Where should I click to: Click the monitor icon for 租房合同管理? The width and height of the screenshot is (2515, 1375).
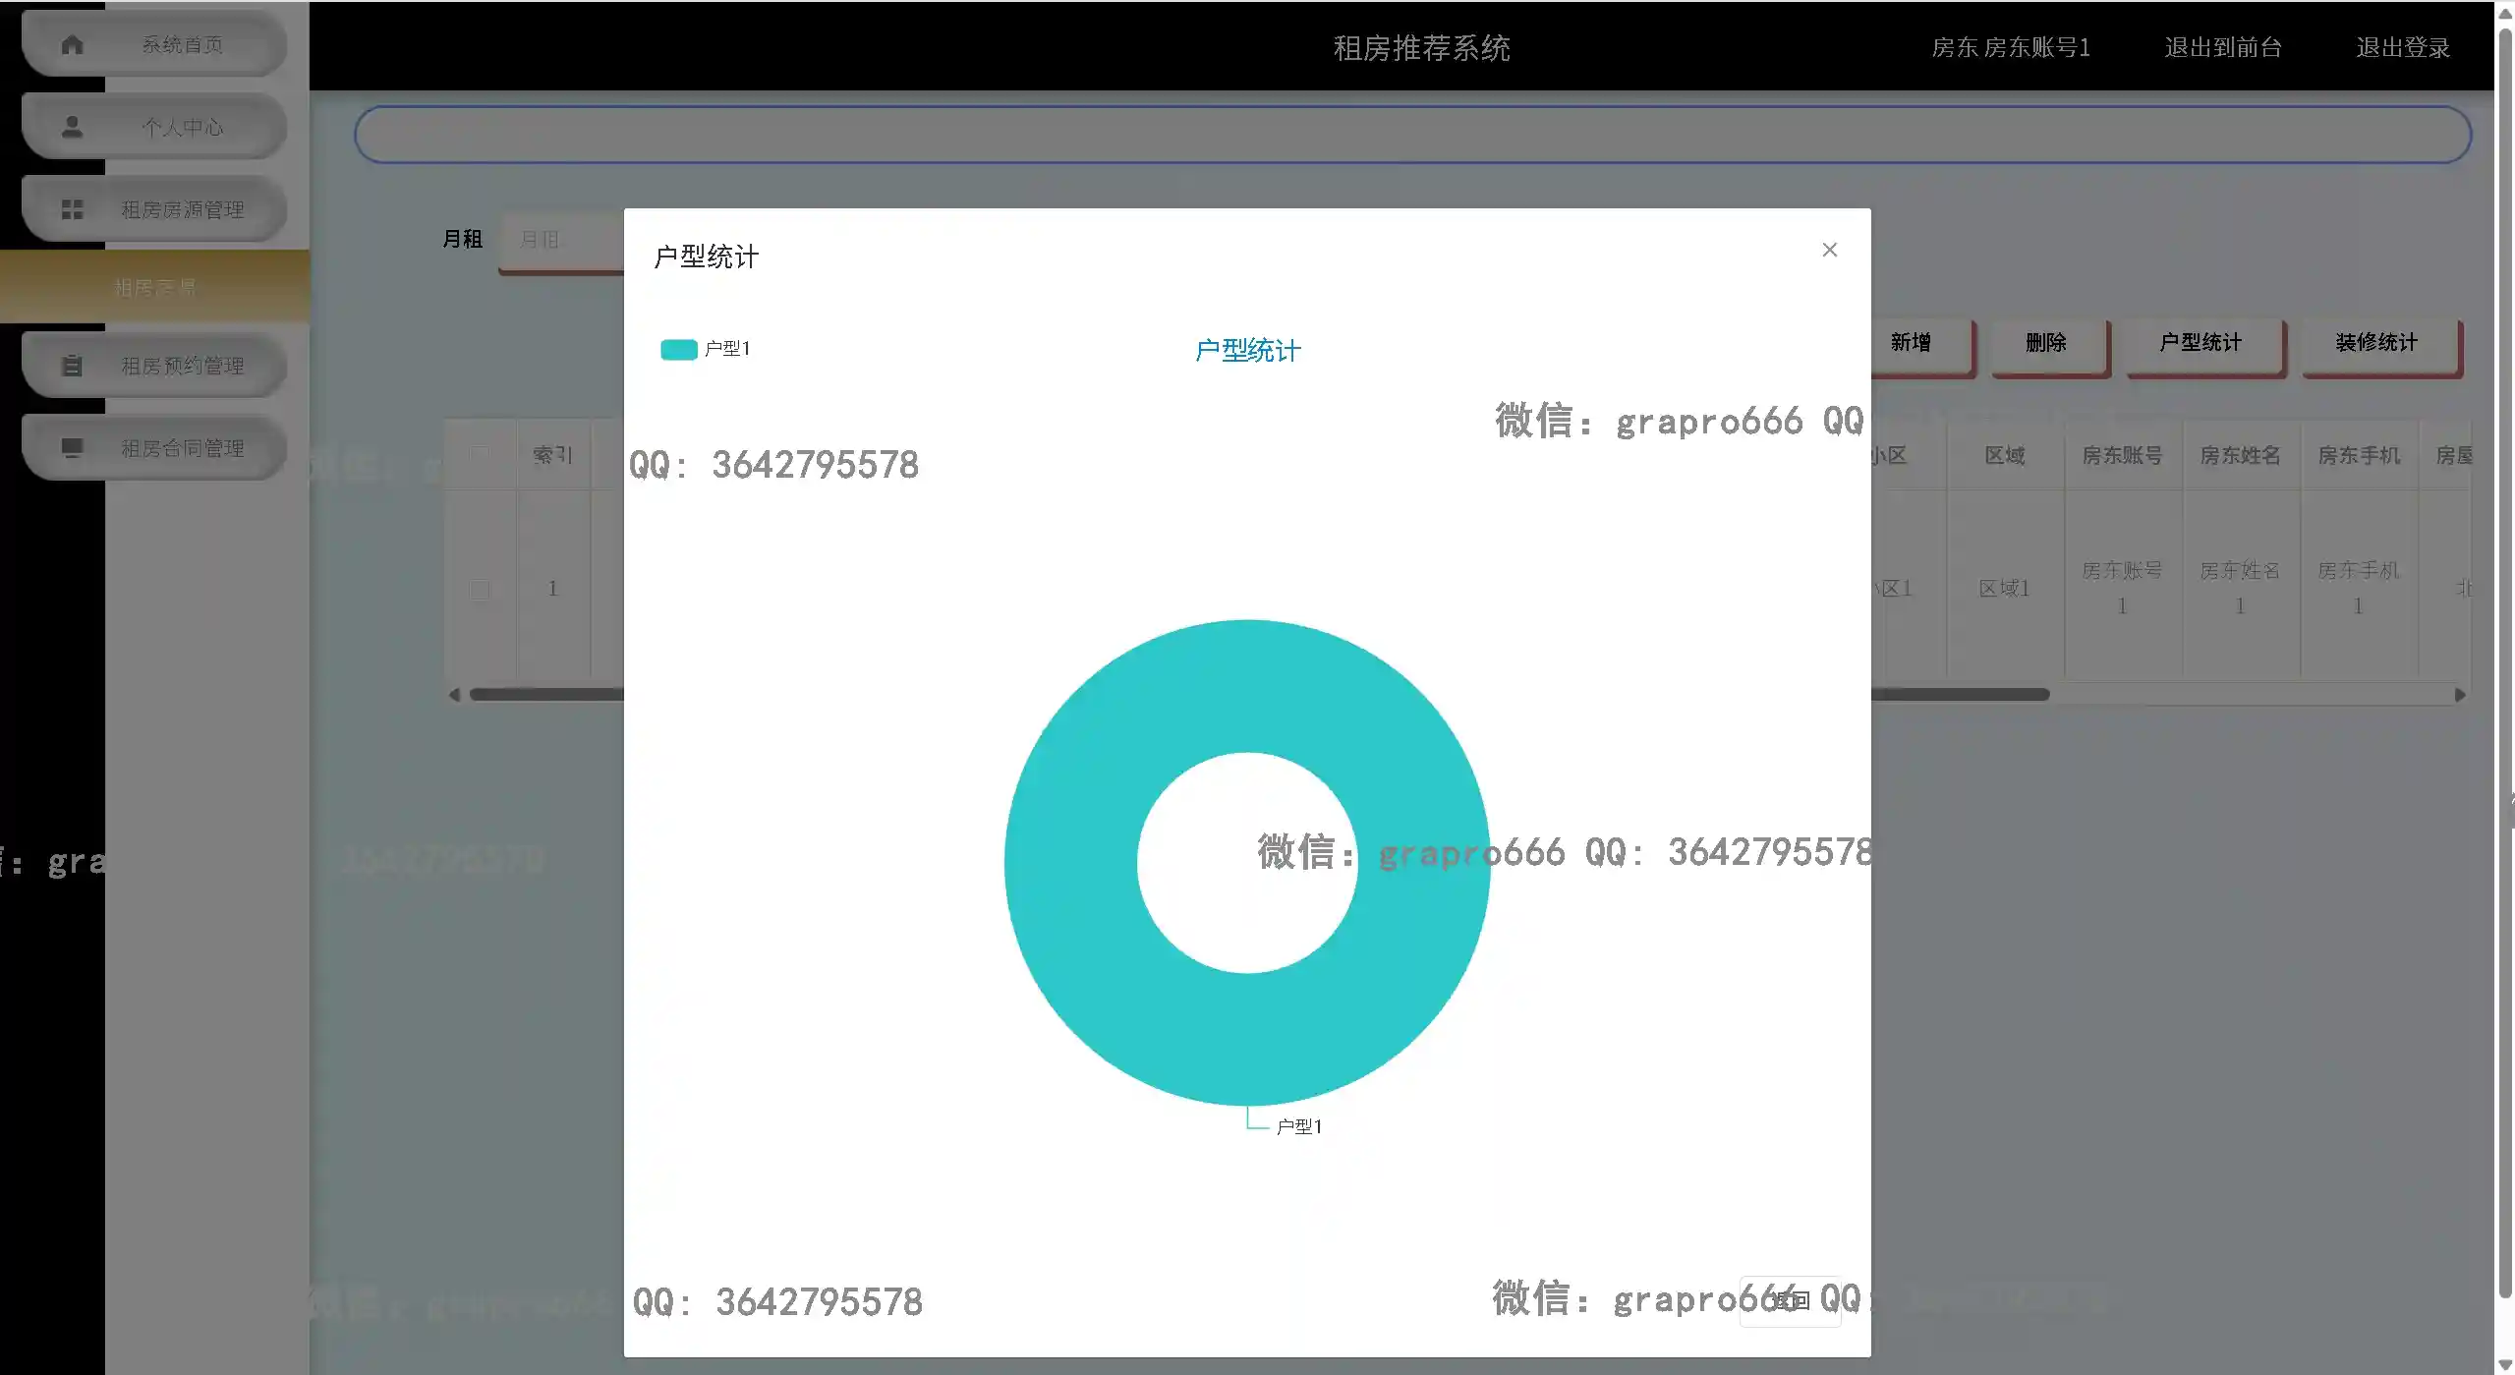[x=72, y=448]
